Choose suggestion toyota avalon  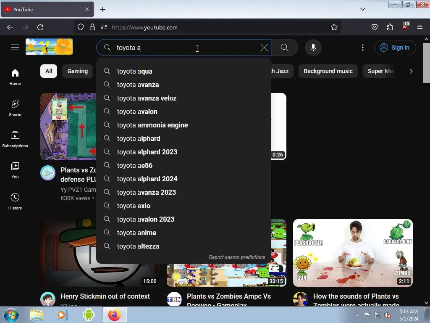184,111
